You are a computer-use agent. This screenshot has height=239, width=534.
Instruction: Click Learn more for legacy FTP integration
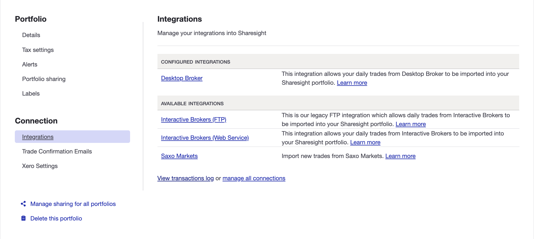coord(410,124)
